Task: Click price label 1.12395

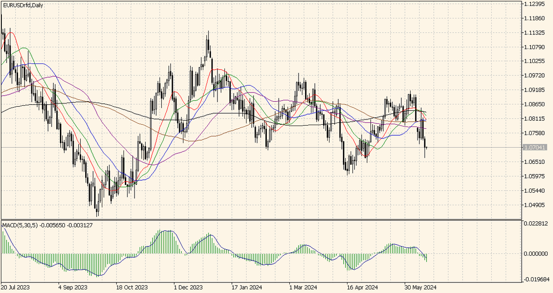Action: tap(535, 4)
